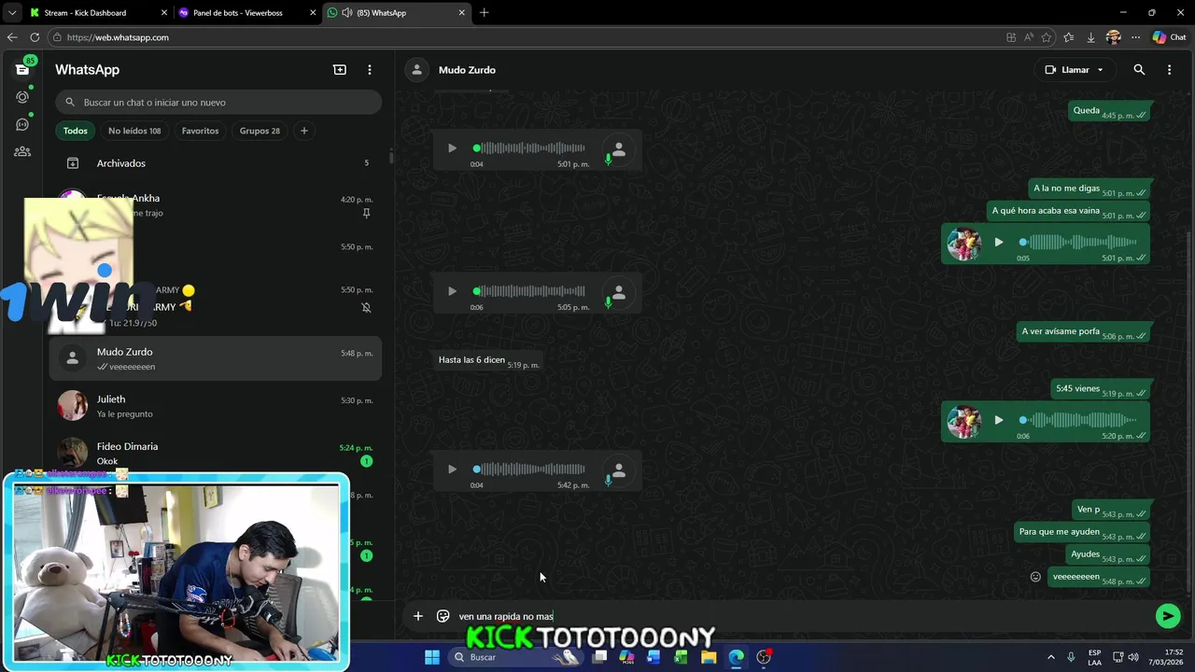
Task: Open browser settings ellipsis menu
Action: [x=1135, y=37]
